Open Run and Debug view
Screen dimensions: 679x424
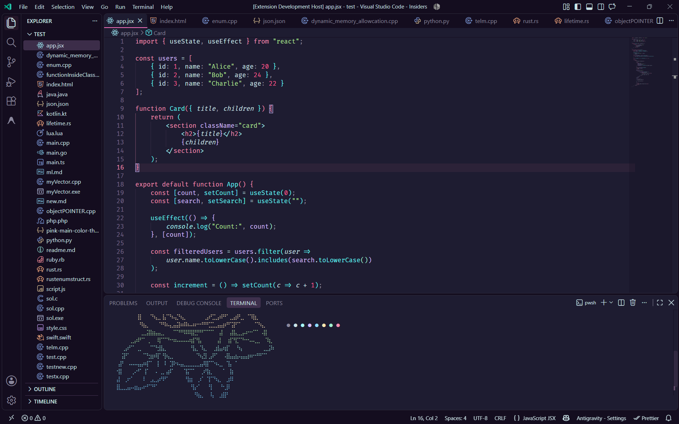point(11,82)
